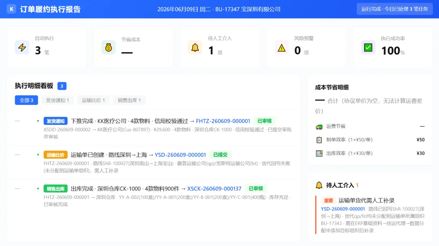This screenshot has height=246, width=439.
Task: Click the money bag cost-saving icon
Action: tap(109, 47)
